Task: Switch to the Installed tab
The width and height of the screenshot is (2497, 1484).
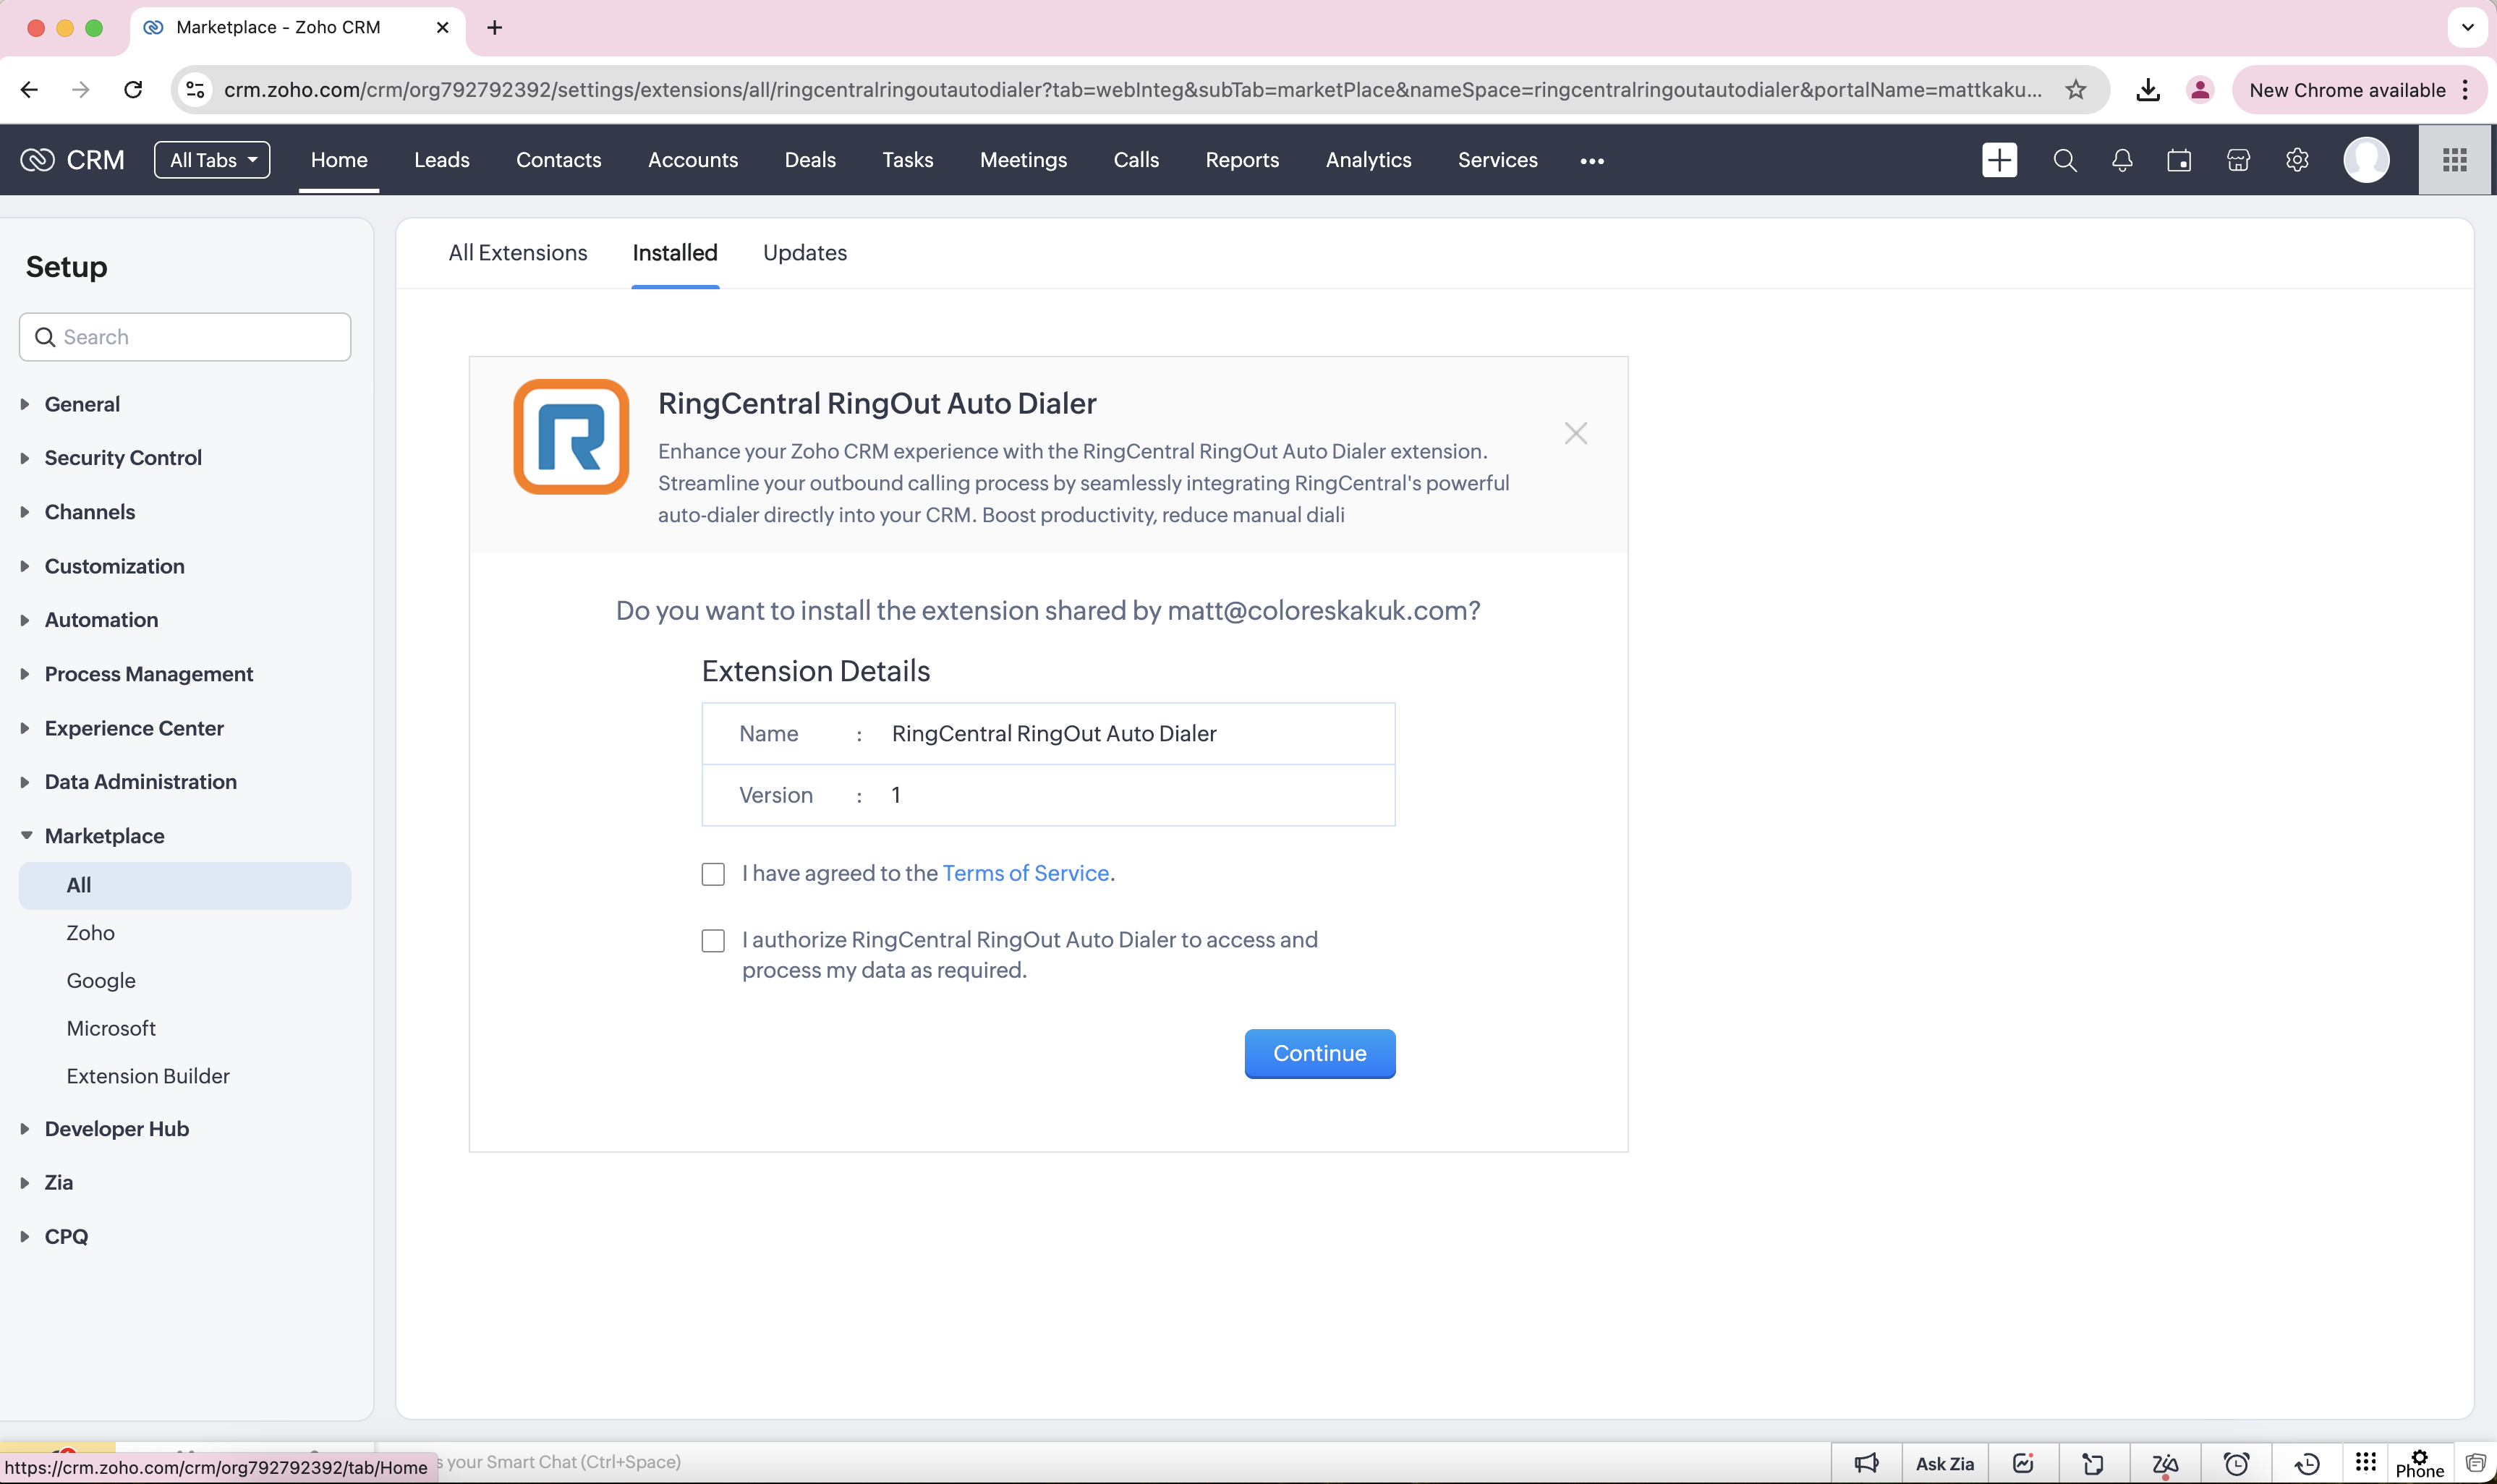Action: (675, 253)
